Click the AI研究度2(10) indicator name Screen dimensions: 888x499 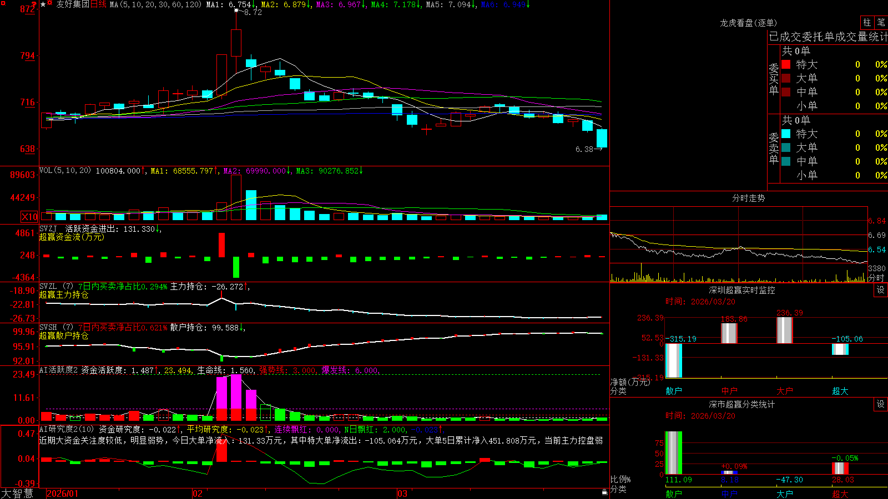click(67, 429)
